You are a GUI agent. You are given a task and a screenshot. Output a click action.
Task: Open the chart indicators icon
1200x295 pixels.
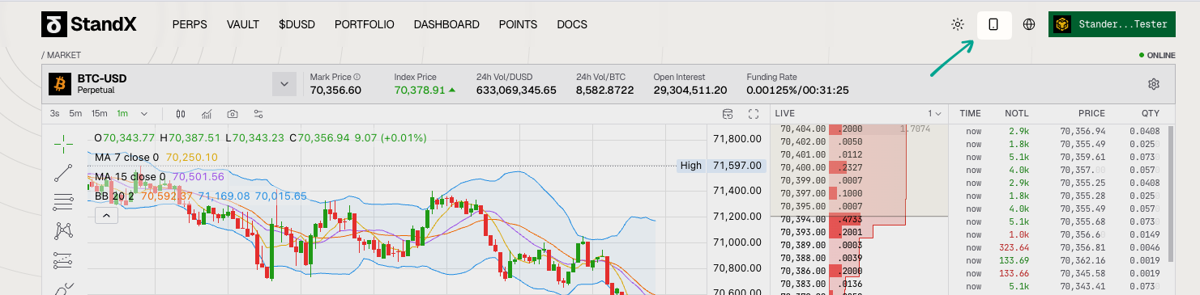[x=207, y=114]
